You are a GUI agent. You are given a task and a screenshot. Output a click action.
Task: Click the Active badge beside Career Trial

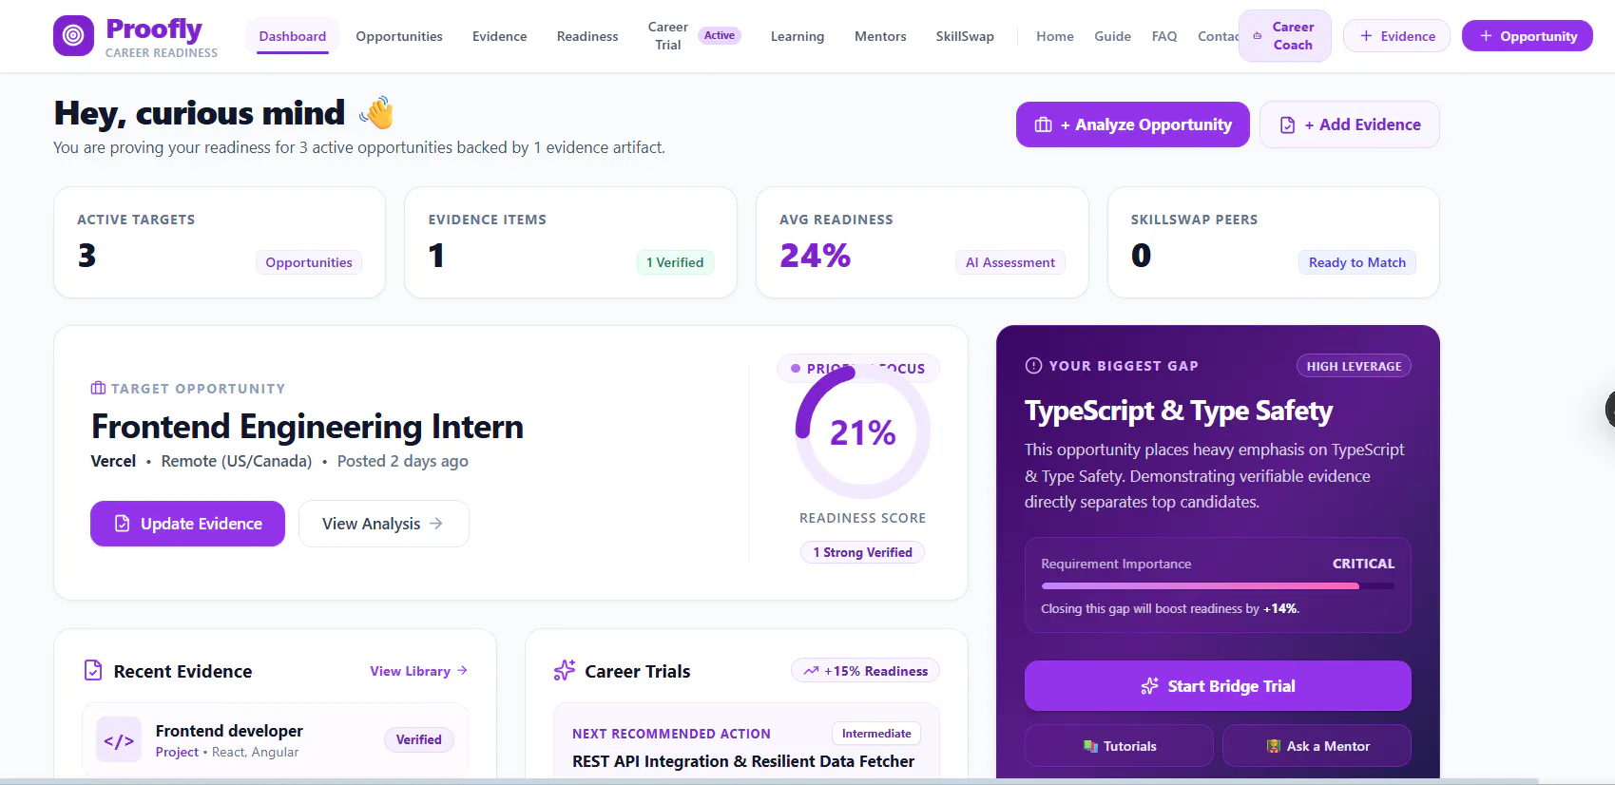(720, 35)
